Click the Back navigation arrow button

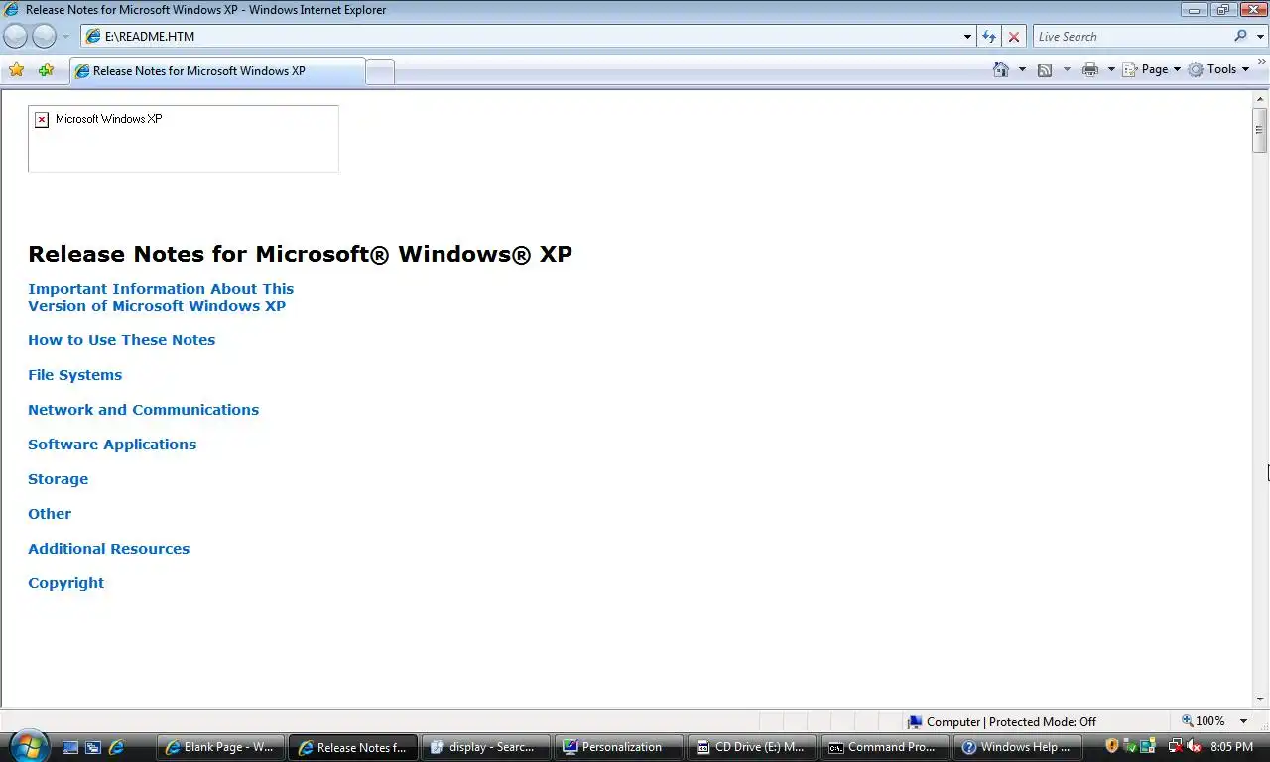[16, 37]
